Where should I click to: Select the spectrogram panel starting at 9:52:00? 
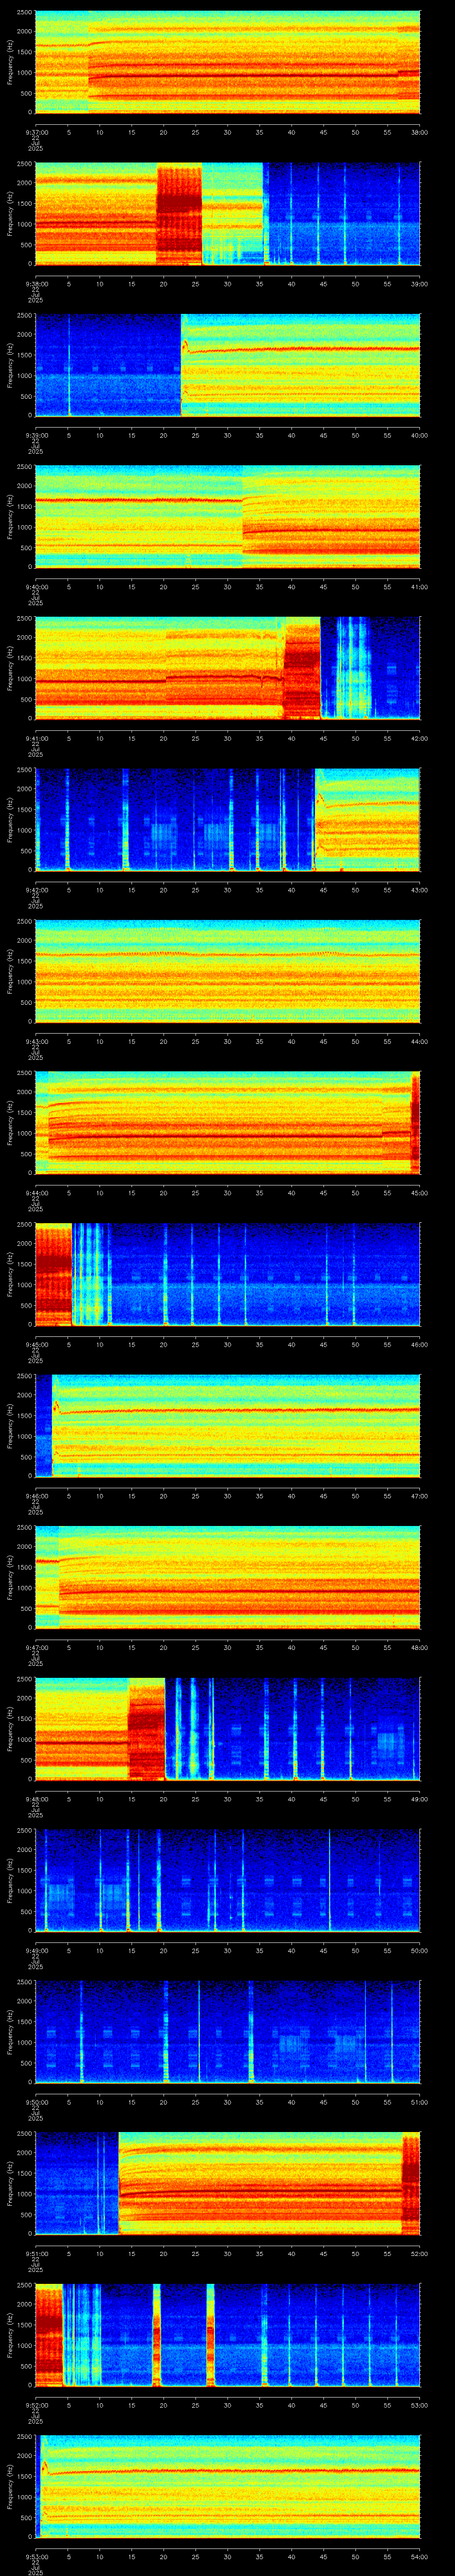(x=228, y=2335)
